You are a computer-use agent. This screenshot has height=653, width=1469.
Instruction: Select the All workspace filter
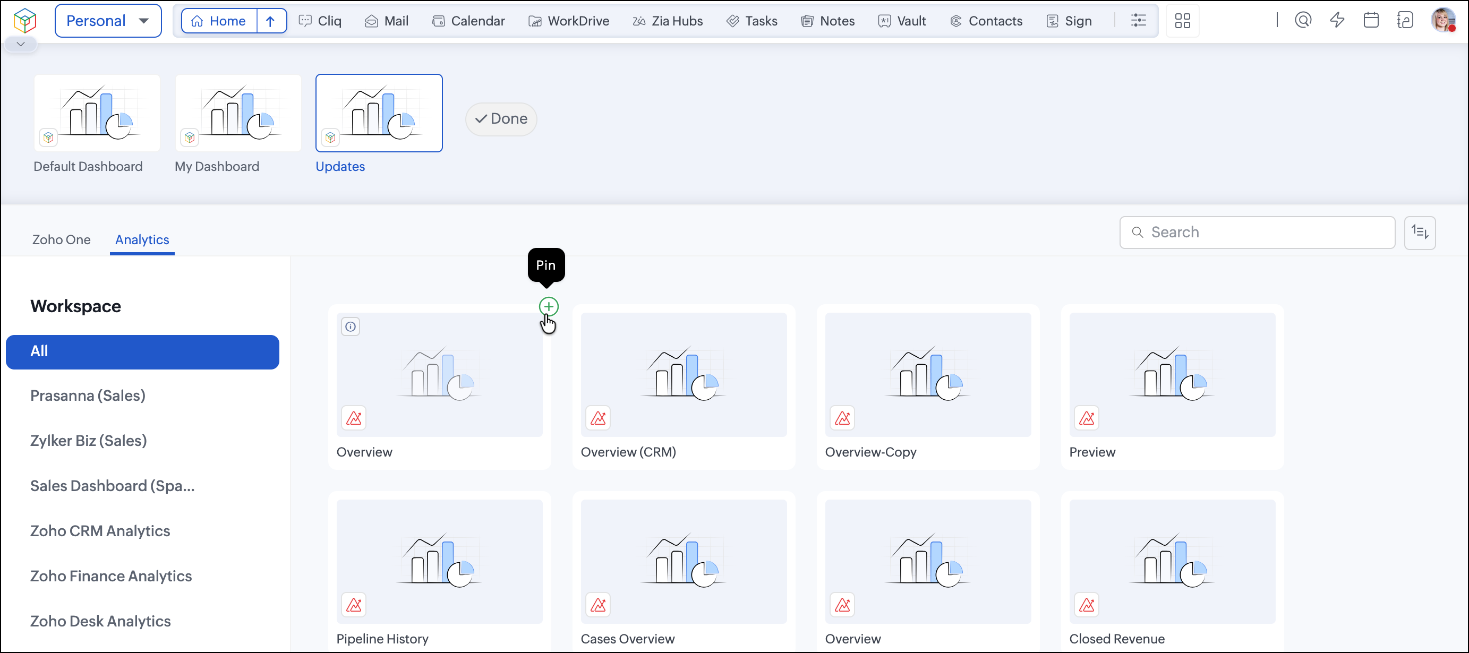click(142, 351)
